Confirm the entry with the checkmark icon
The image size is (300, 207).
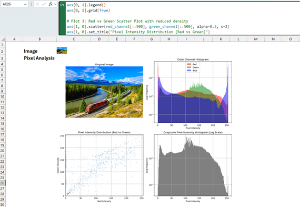pyautogui.click(x=44, y=4)
